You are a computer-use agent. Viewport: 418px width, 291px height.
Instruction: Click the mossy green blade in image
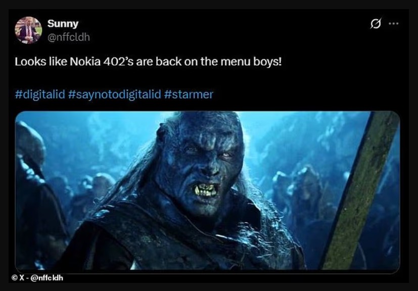tap(360, 190)
